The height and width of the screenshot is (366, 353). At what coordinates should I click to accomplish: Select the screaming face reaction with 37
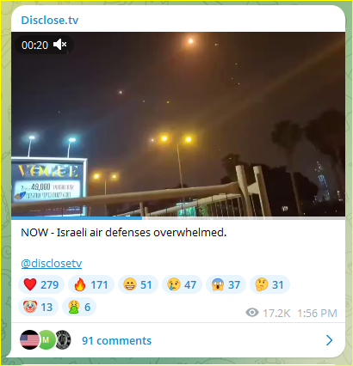tap(226, 284)
